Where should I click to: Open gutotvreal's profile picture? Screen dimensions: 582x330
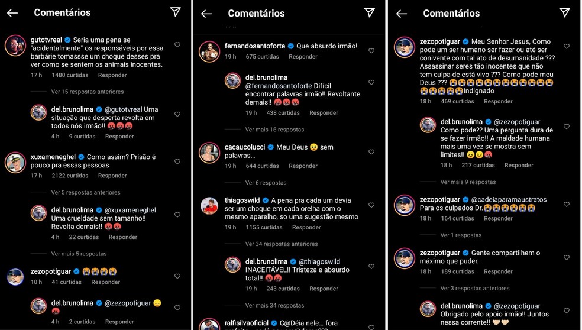tap(15, 46)
